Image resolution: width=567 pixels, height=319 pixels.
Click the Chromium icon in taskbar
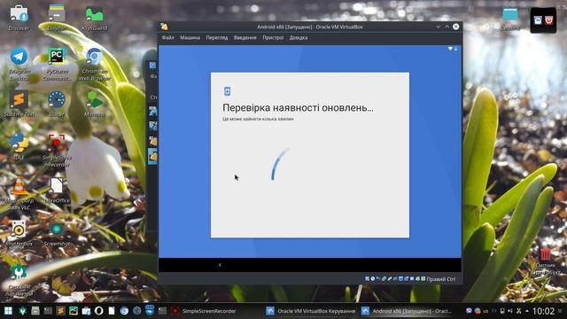coord(124,311)
